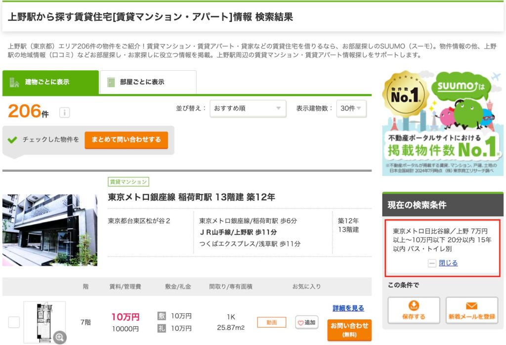This screenshot has width=506, height=345.
Task: Click the magnifier icon on the floor plan
Action: tap(59, 338)
